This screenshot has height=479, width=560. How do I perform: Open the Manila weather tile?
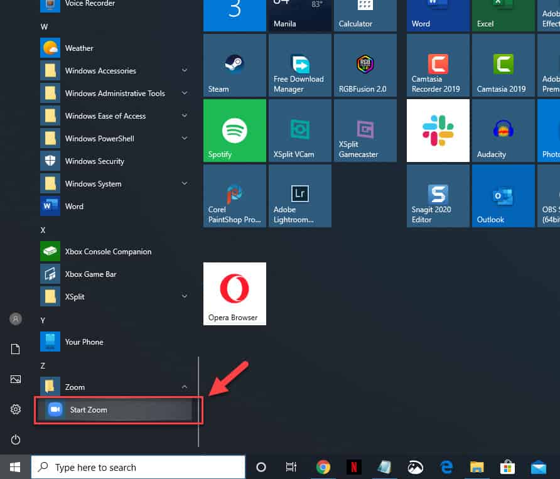(300, 16)
